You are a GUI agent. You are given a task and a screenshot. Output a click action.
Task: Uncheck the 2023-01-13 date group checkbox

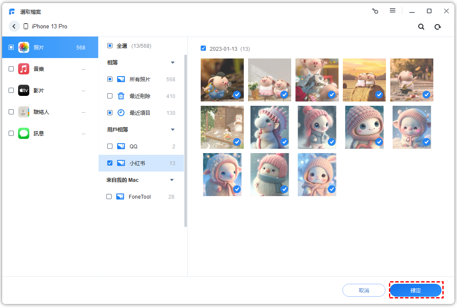[x=203, y=48]
